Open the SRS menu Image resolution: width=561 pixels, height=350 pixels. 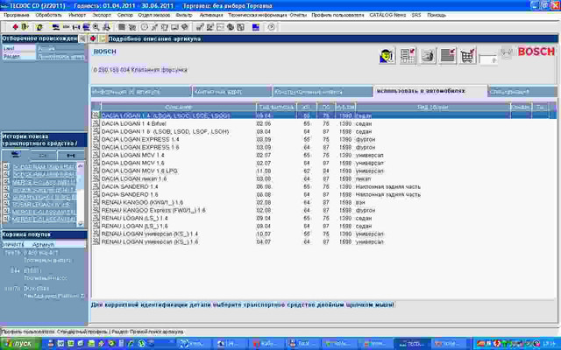pyautogui.click(x=416, y=15)
